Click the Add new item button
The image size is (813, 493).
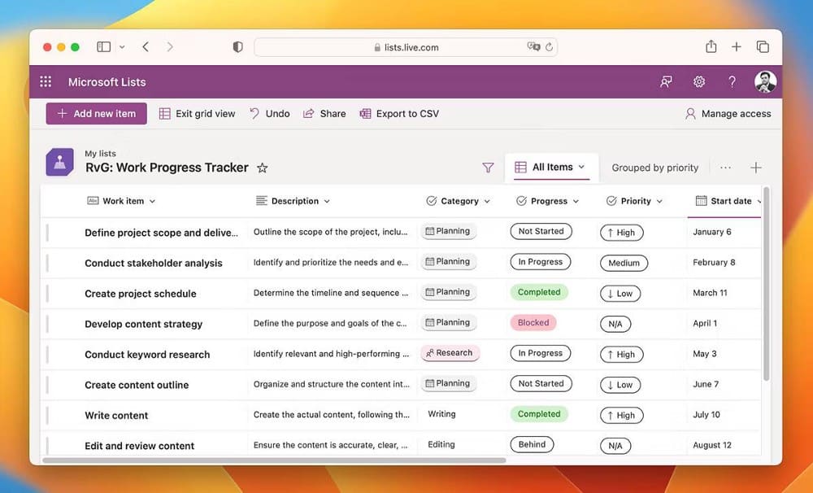95,113
